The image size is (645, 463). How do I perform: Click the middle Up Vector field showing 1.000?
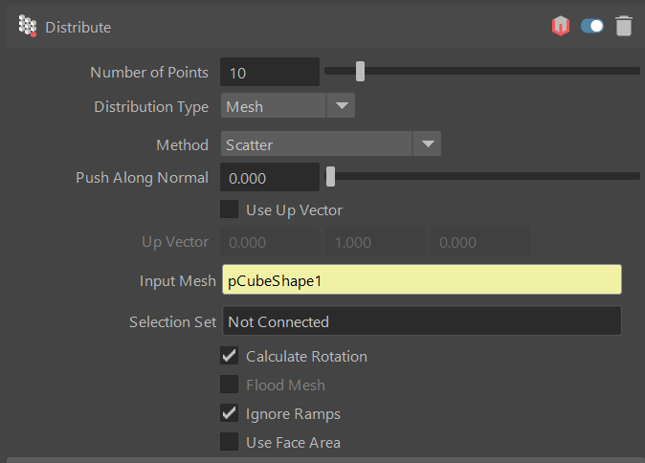(375, 242)
